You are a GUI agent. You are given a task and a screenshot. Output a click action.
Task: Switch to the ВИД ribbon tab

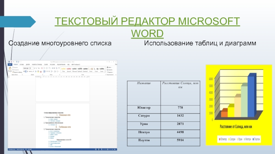coord(68,64)
